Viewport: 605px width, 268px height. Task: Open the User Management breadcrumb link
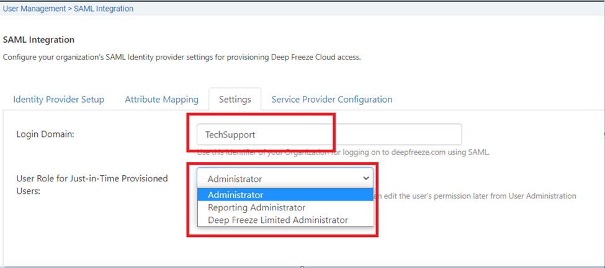34,9
